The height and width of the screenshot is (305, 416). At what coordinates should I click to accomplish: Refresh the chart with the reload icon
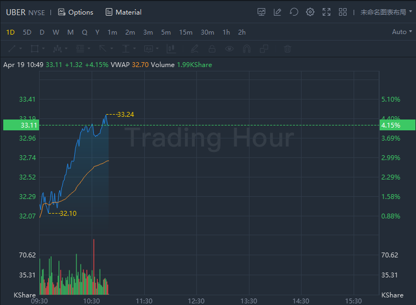pos(294,12)
